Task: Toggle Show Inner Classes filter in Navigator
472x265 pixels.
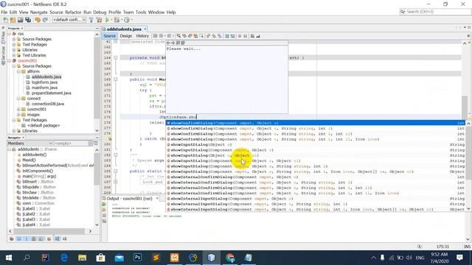Action: point(41,239)
